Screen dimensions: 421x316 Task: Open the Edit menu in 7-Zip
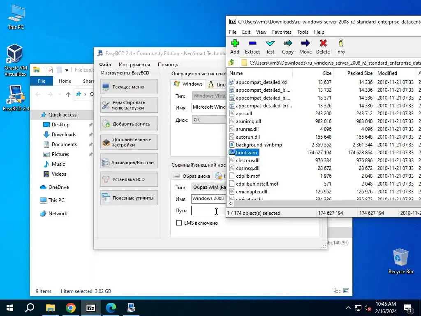click(246, 32)
